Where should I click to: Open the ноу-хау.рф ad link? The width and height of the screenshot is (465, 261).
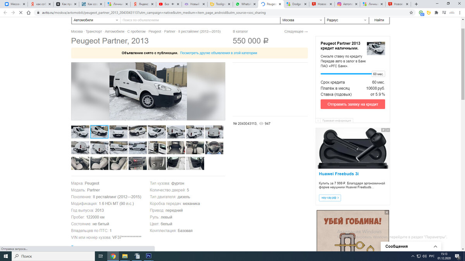pyautogui.click(x=330, y=198)
